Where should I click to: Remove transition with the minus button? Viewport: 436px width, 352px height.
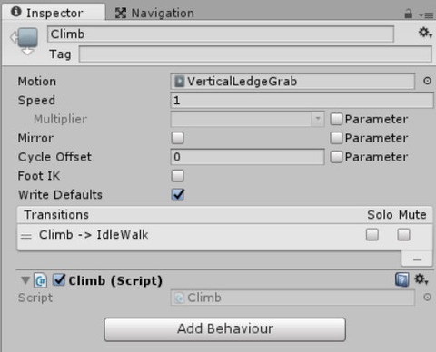tap(417, 259)
